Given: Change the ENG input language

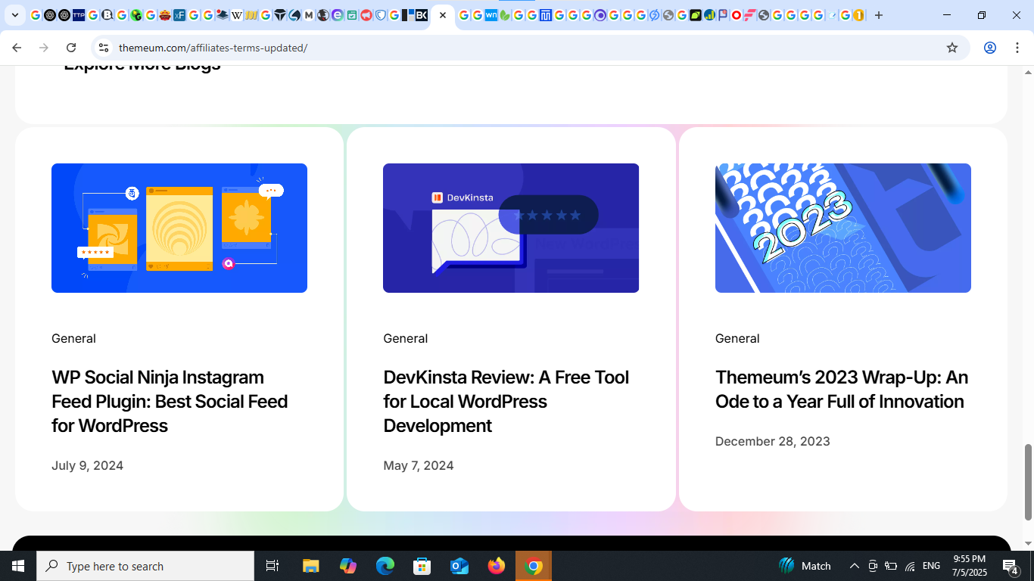Looking at the screenshot, I should click(931, 566).
